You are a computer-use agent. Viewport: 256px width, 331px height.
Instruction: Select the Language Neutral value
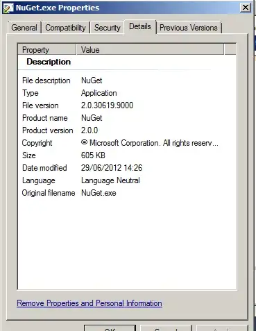click(x=110, y=180)
